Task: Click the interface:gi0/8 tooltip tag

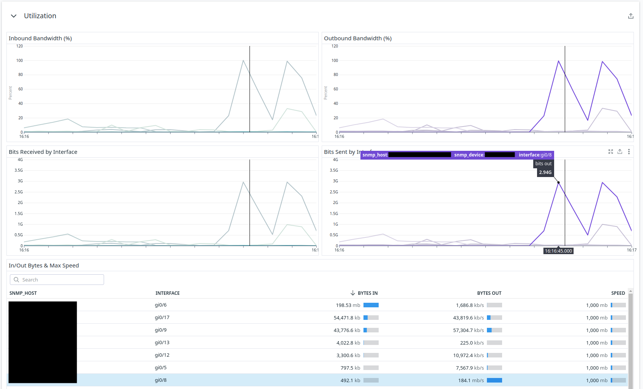Action: point(535,155)
